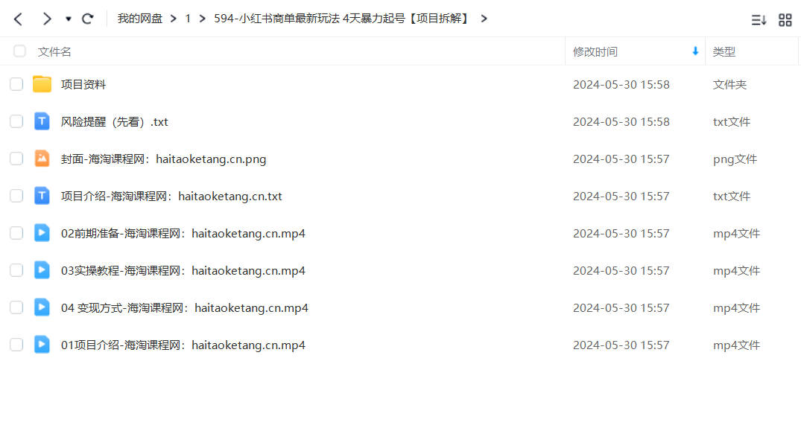The width and height of the screenshot is (801, 431).
Task: Refresh the file list
Action: click(x=88, y=19)
